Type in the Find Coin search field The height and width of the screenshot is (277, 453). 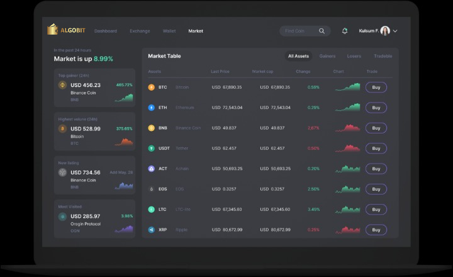(299, 31)
